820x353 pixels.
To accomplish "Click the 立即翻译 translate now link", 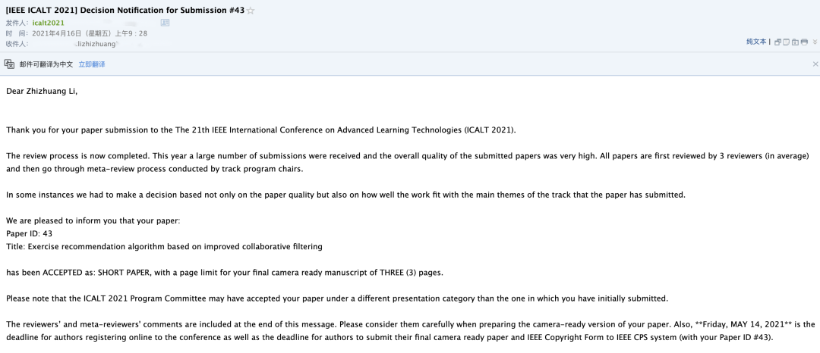I will (92, 64).
